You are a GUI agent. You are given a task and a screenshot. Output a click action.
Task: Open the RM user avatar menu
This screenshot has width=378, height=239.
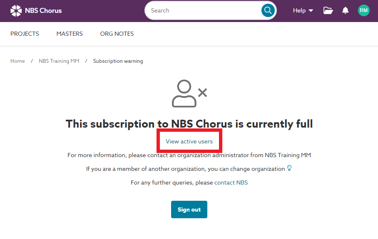coord(363,10)
